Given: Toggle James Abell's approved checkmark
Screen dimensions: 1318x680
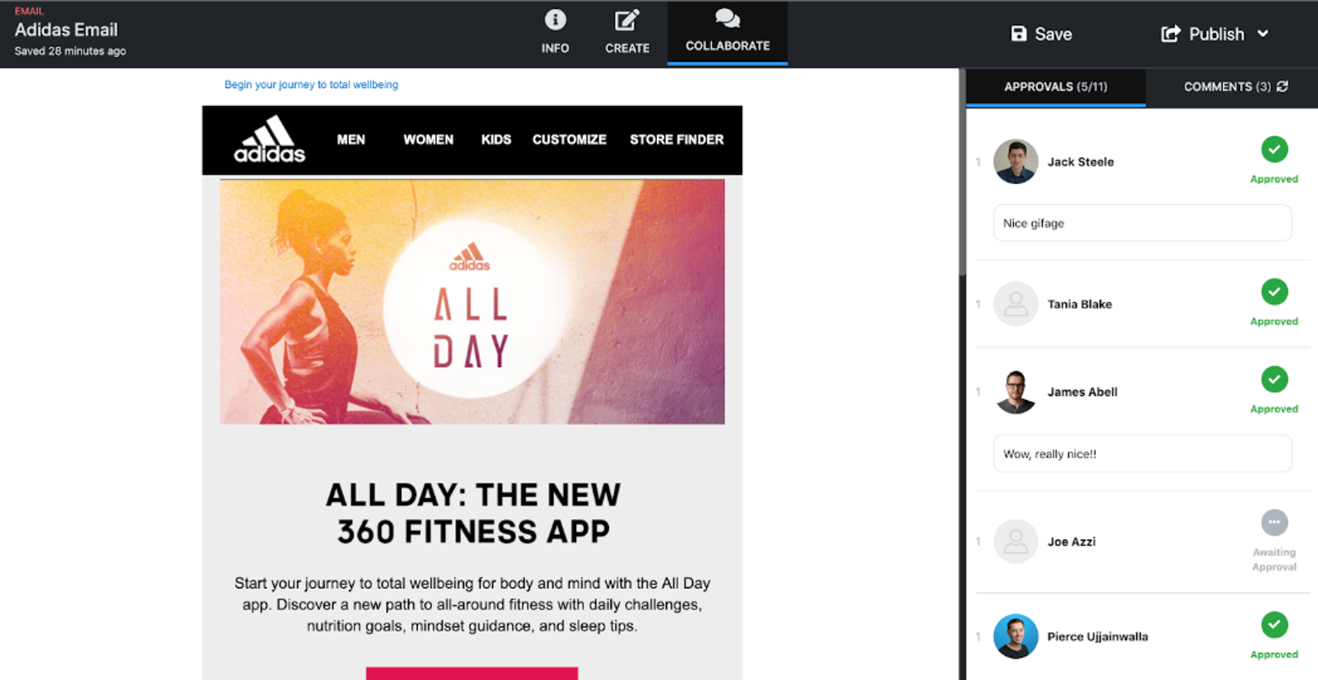Looking at the screenshot, I should pos(1274,379).
